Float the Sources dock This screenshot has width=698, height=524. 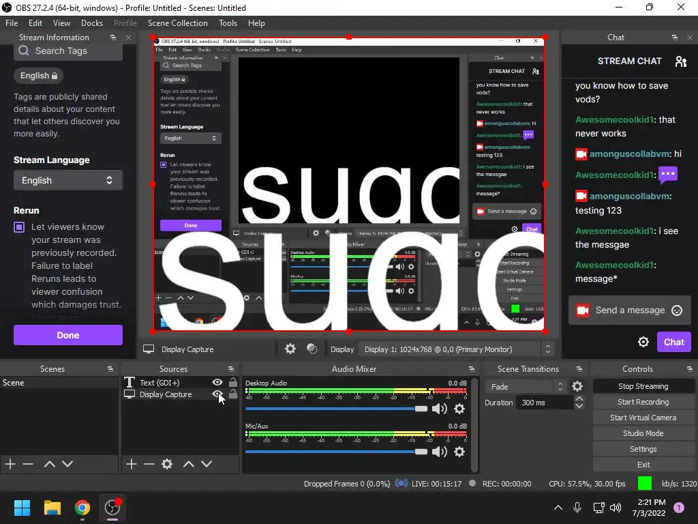[231, 369]
